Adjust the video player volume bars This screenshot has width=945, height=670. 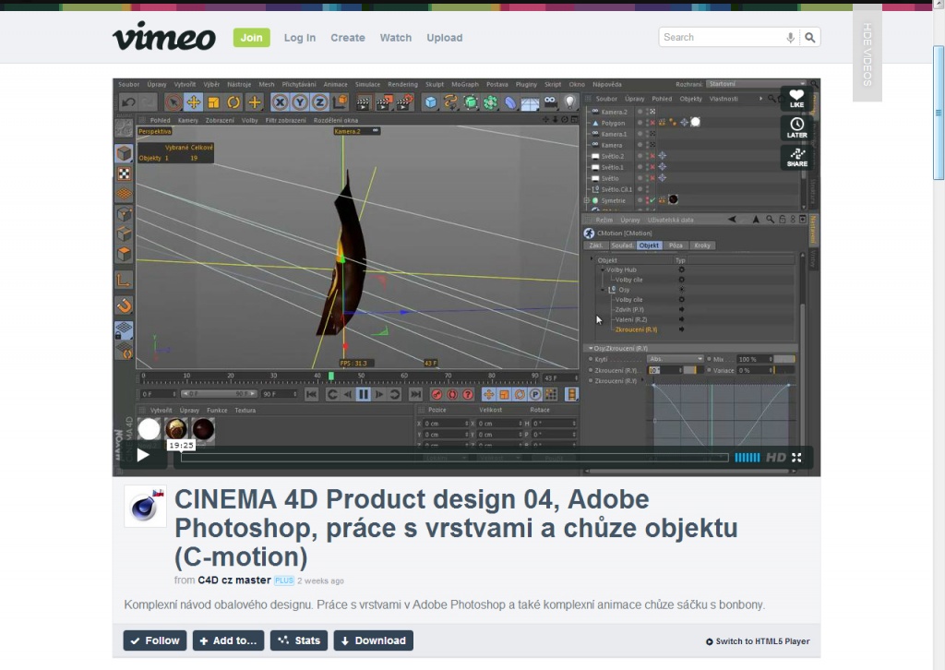(748, 458)
